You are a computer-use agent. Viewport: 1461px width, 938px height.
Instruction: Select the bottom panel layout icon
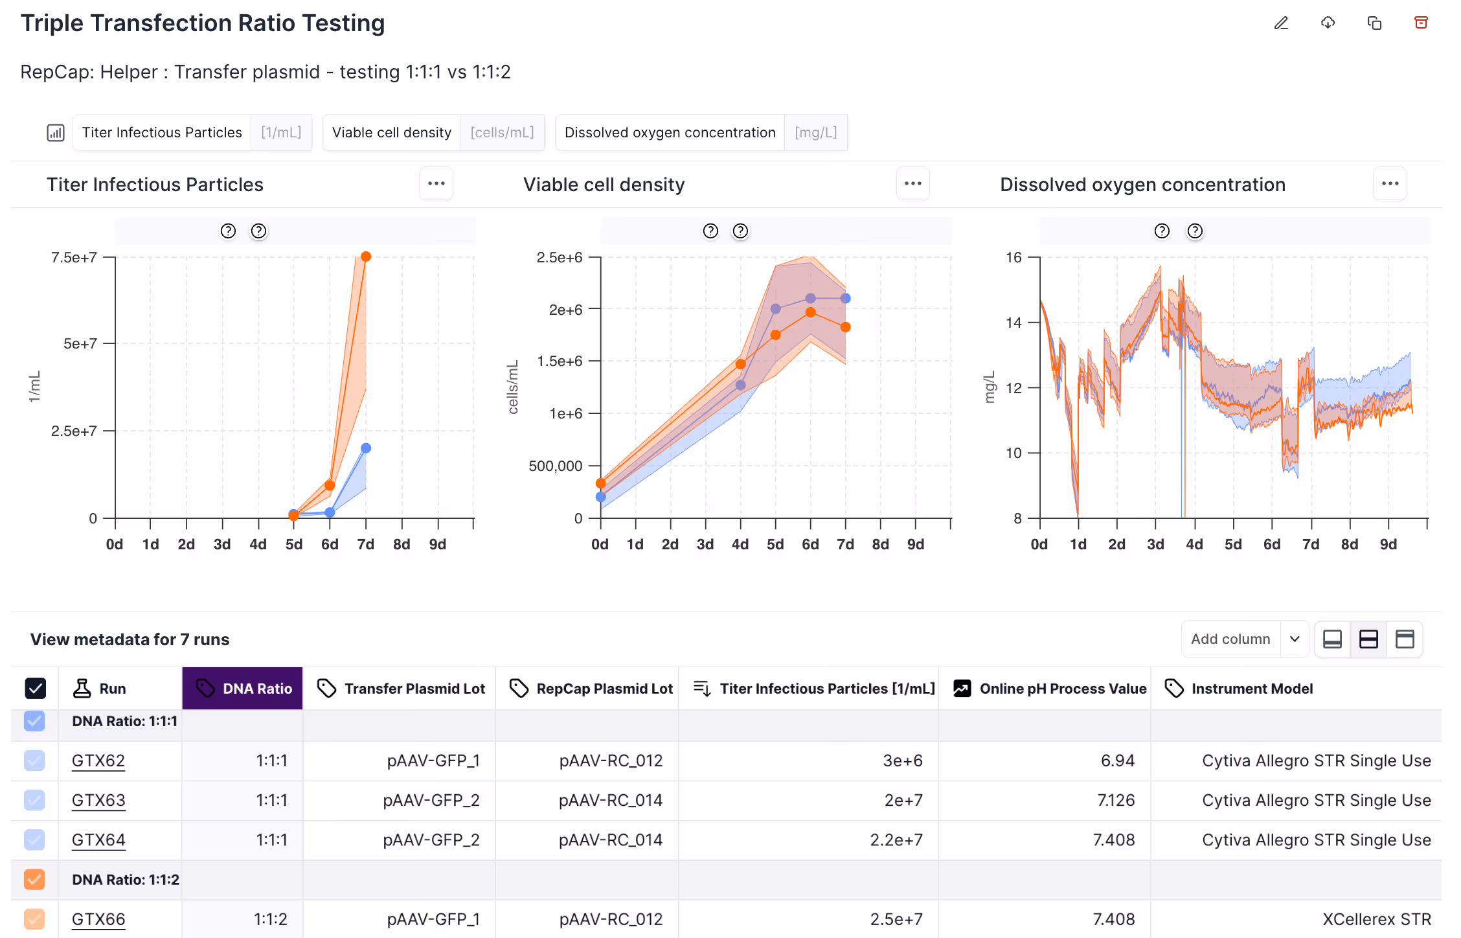[1332, 639]
